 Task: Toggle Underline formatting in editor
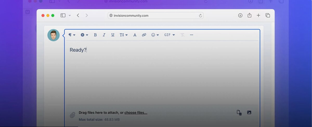[x=113, y=35]
